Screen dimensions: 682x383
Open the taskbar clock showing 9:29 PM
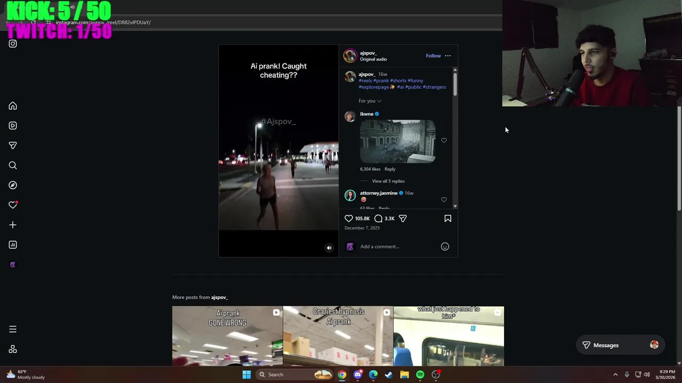click(667, 374)
